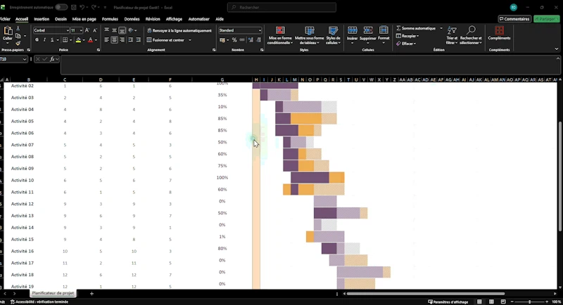
Task: Open the Effacer clear menu
Action: pyautogui.click(x=406, y=44)
